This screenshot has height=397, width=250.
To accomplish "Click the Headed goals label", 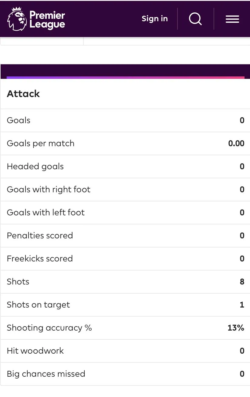I will pyautogui.click(x=35, y=167).
